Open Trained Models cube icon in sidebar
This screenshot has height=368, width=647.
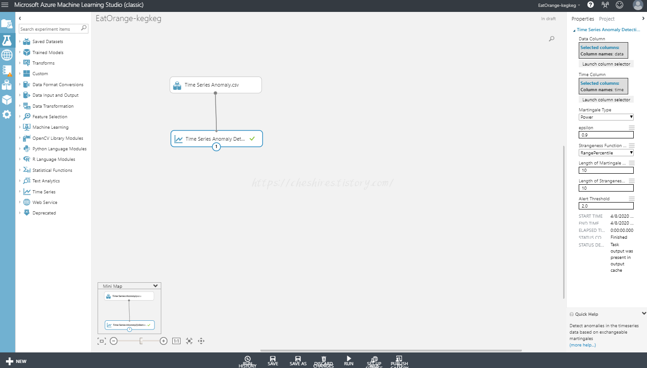7,99
